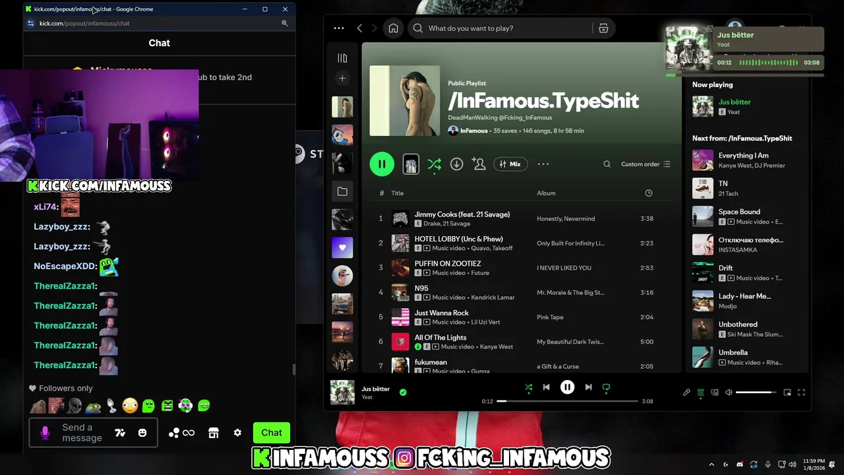Mute Spotify with the speaker icon

729,393
